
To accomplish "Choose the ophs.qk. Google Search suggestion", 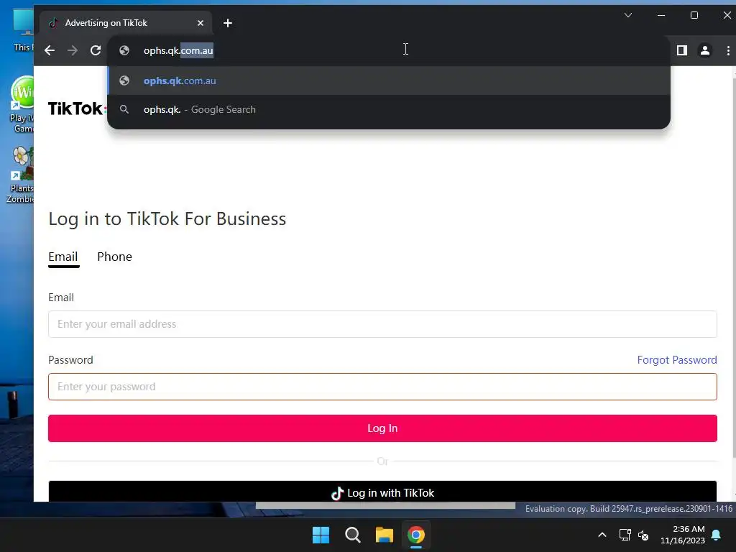I will pos(389,109).
